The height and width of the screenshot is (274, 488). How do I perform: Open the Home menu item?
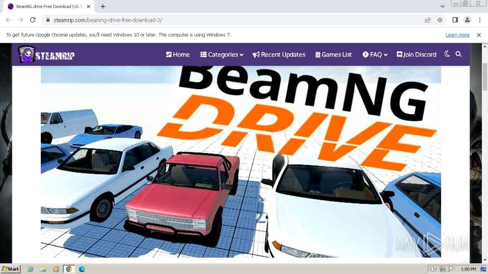pyautogui.click(x=178, y=54)
